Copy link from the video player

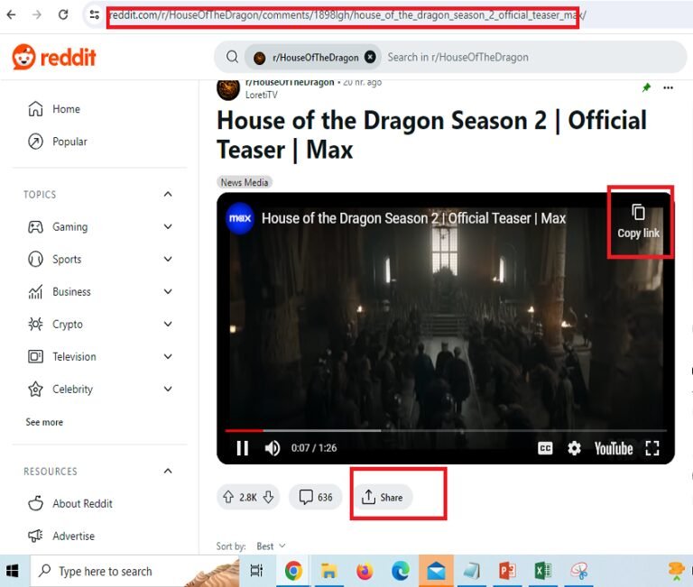tap(638, 222)
